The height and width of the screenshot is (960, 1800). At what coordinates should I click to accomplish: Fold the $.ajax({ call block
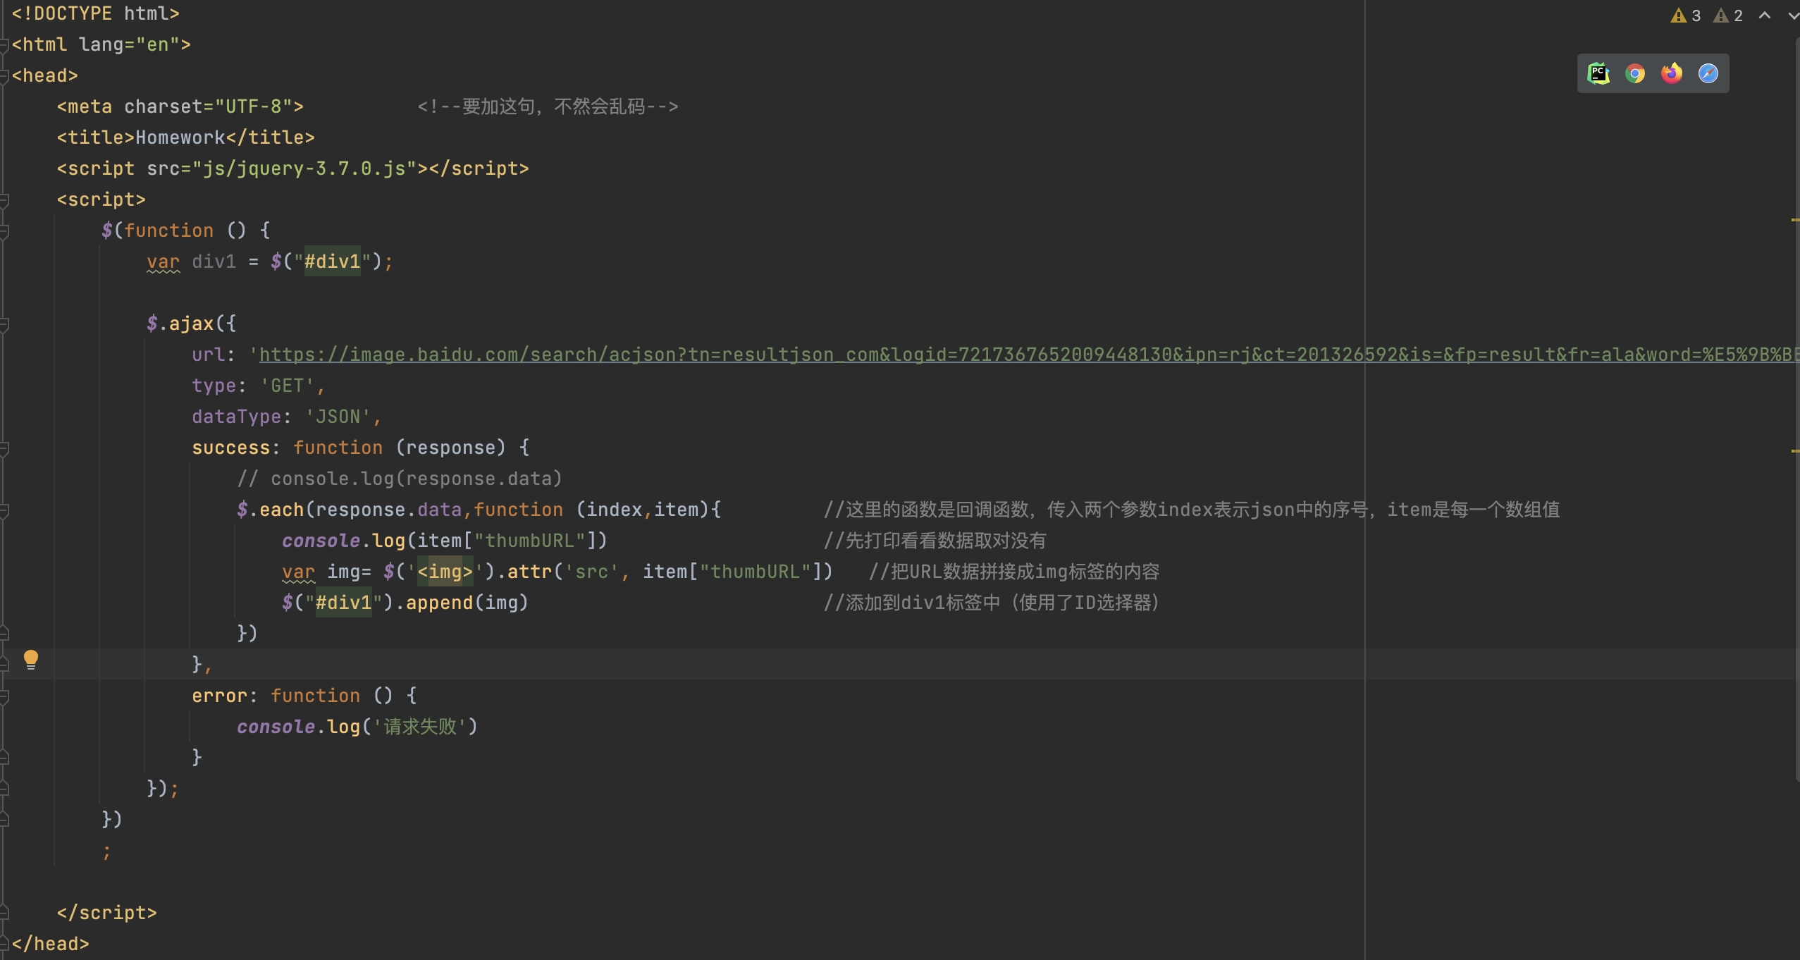[4, 324]
